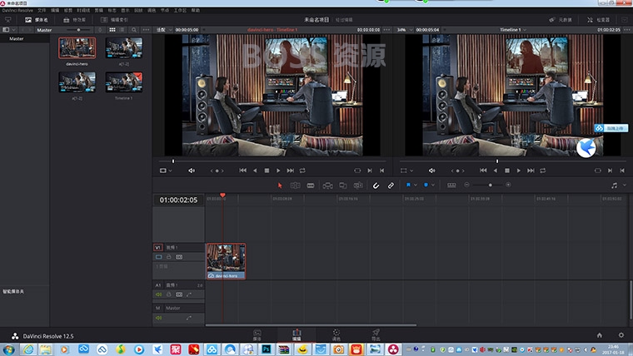The image size is (633, 356).
Task: Open the marker color dropdown arrow
Action: tap(433, 185)
